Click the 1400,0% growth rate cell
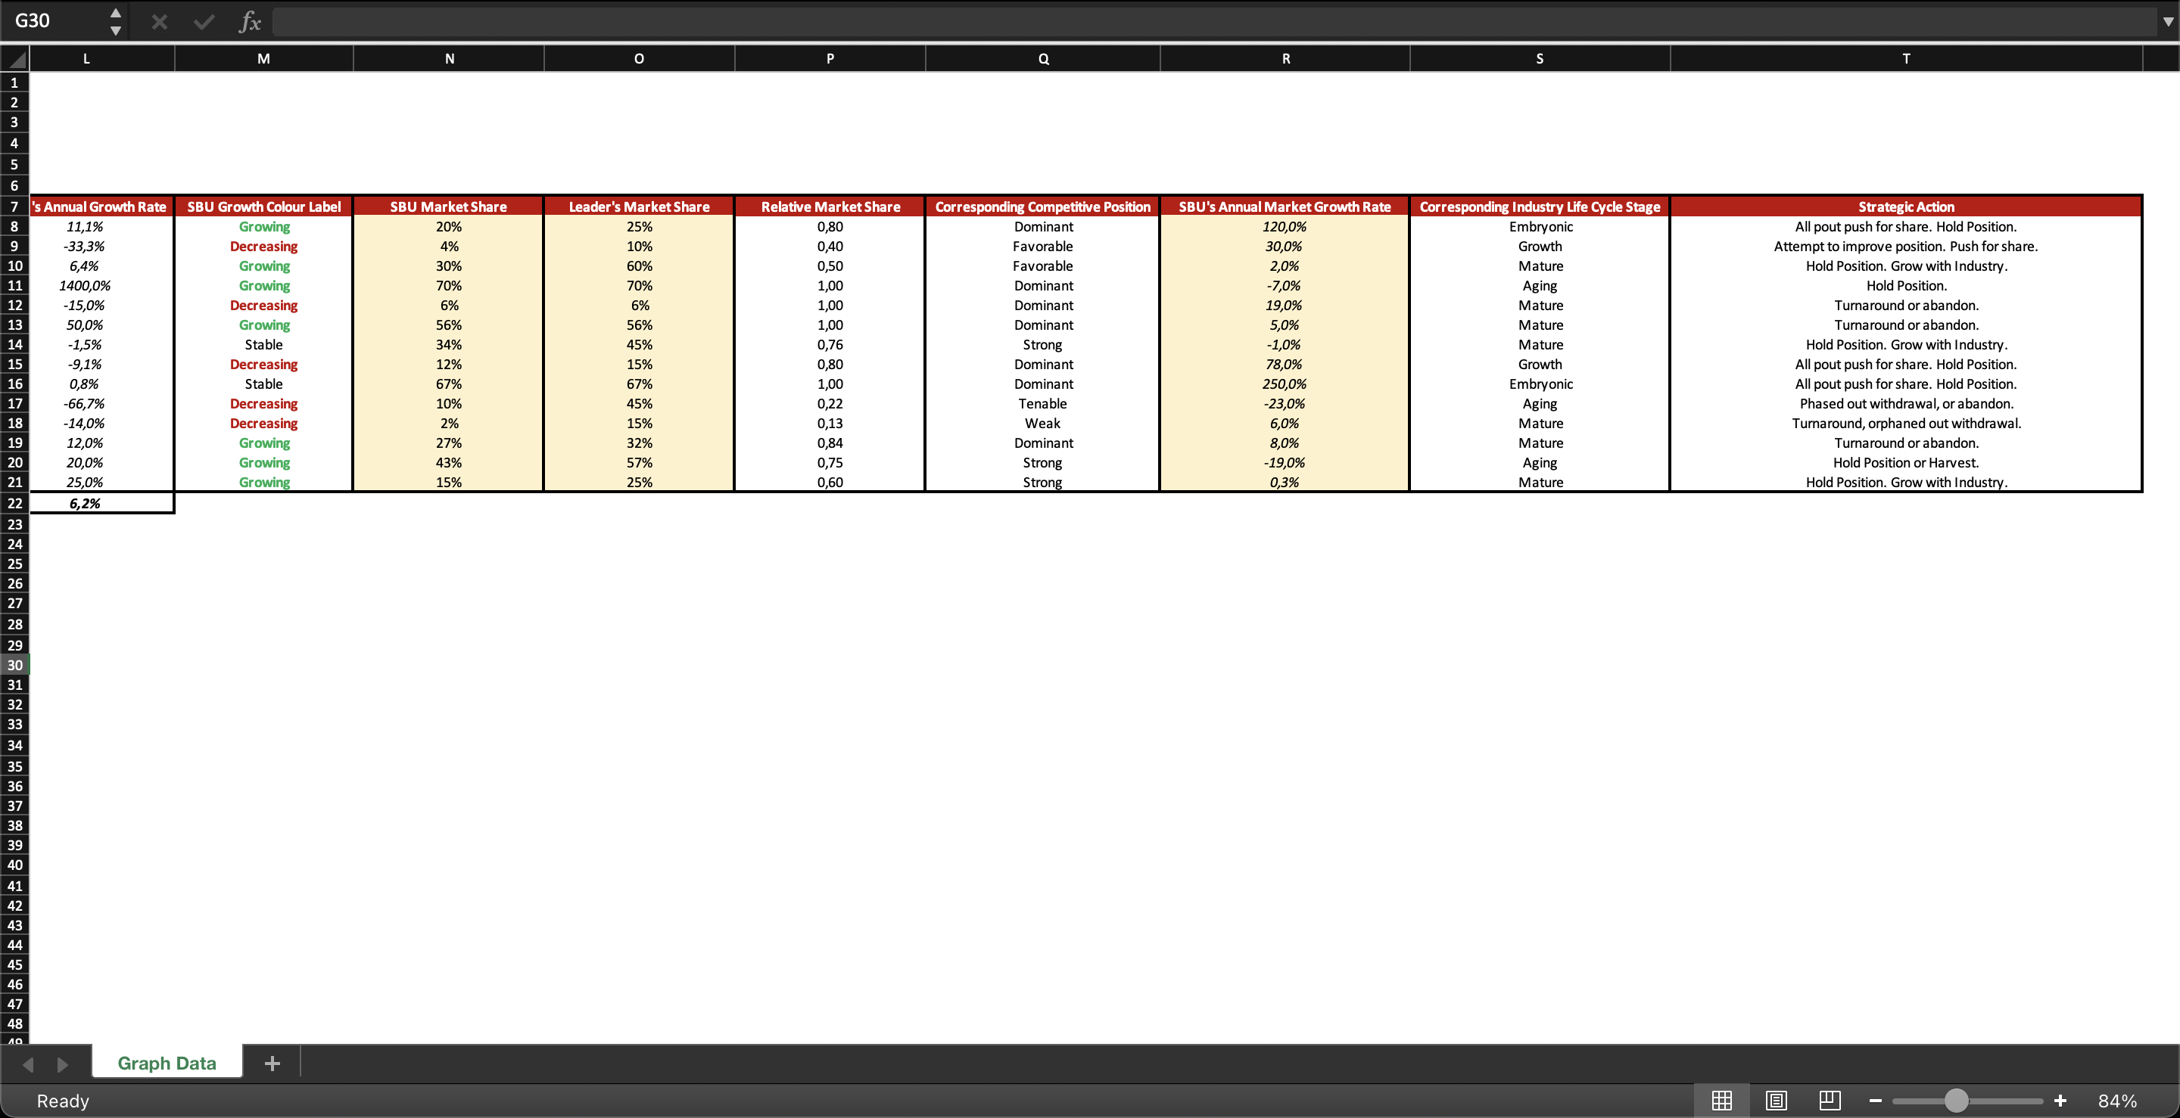Viewport: 2180px width, 1118px height. pos(101,286)
